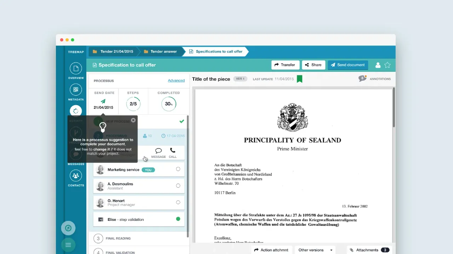The image size is (453, 254).
Task: Open the Overview sidebar icon
Action: tap(76, 68)
